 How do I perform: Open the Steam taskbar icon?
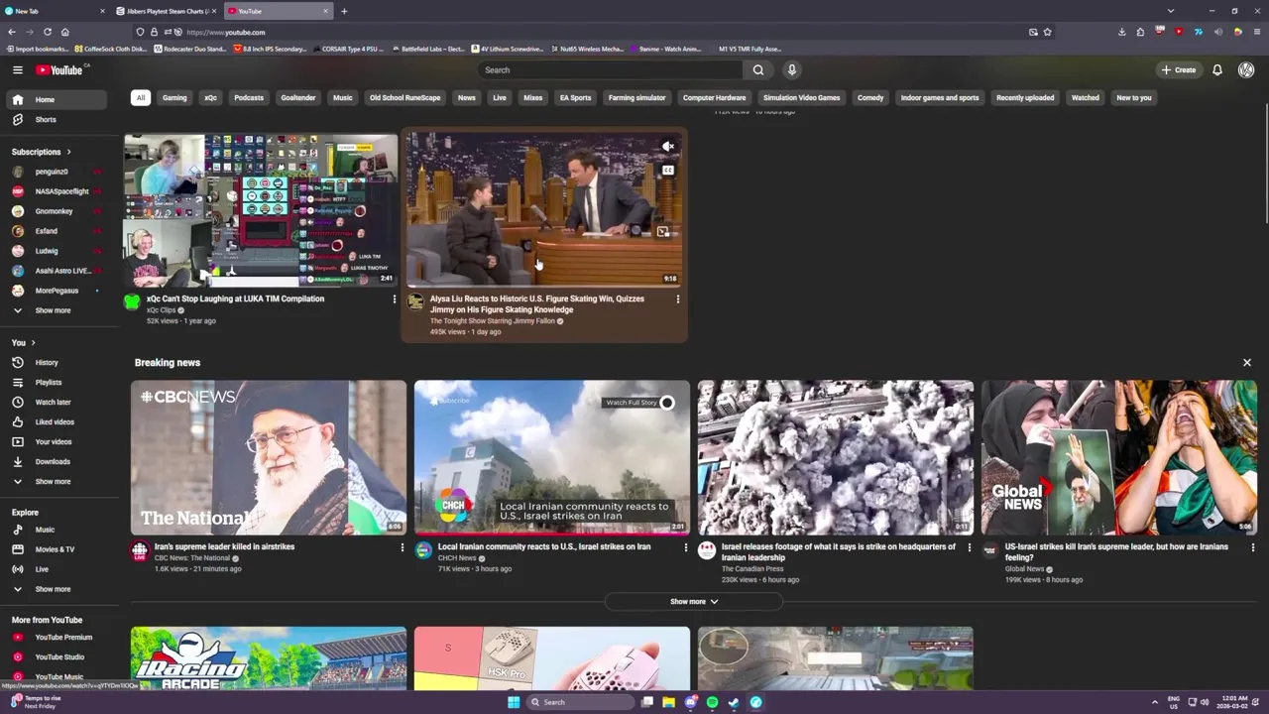tap(734, 702)
